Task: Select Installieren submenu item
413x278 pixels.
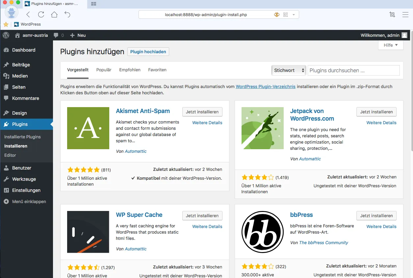Action: [x=16, y=146]
